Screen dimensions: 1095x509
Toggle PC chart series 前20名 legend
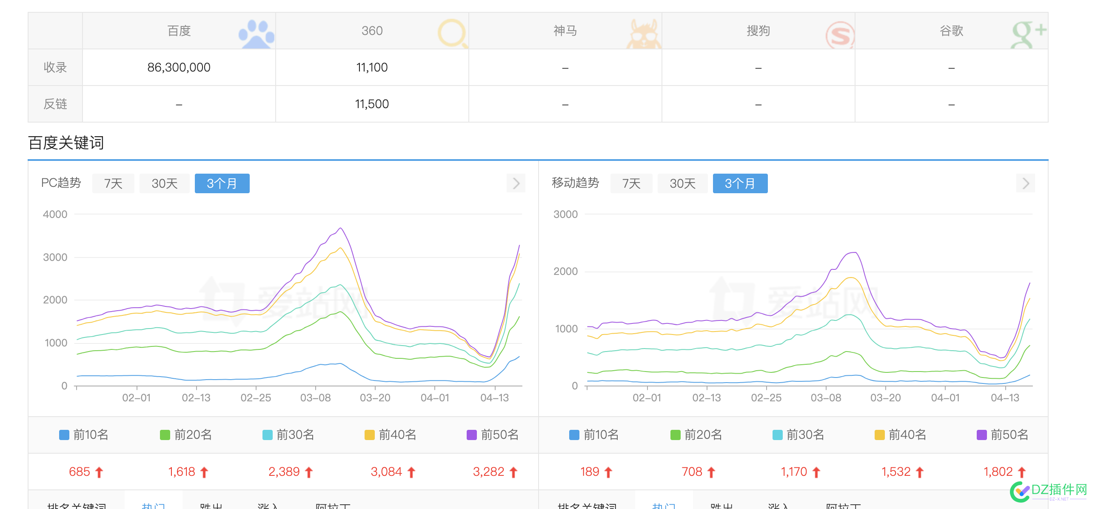[186, 435]
